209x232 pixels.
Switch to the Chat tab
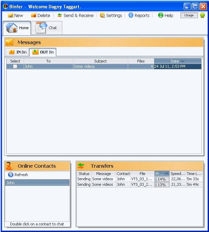(x=47, y=28)
